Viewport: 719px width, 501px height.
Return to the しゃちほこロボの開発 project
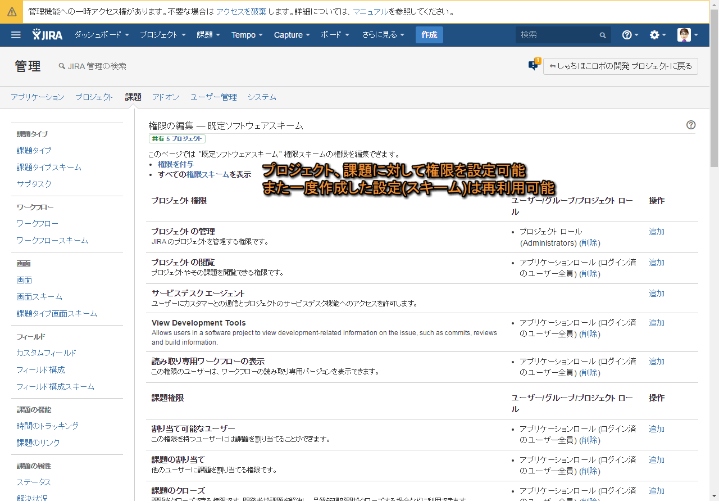point(621,66)
